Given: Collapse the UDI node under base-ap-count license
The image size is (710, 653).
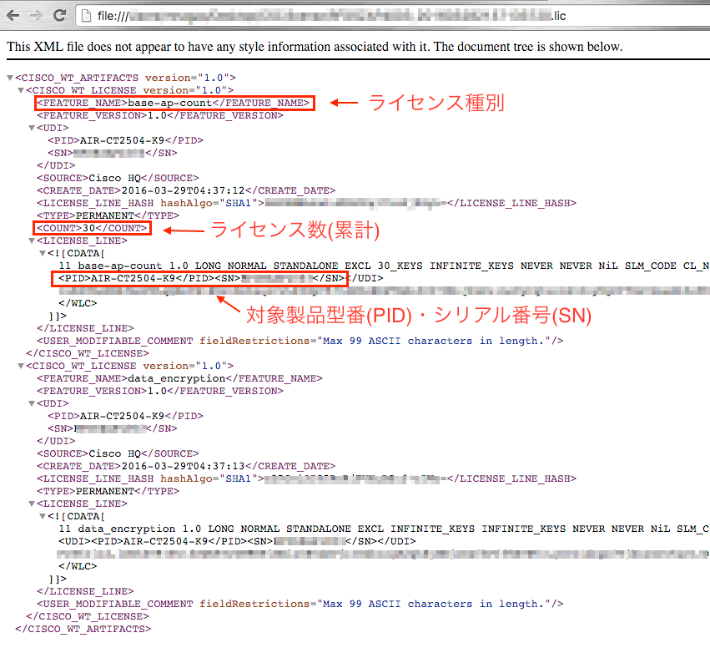Looking at the screenshot, I should point(32,129).
